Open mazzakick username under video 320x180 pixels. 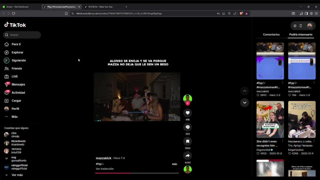point(103,158)
